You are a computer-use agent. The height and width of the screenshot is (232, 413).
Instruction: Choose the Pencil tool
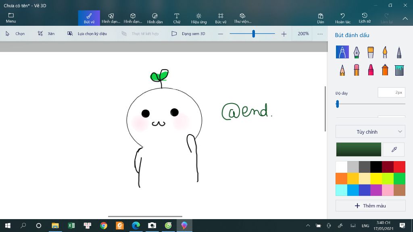(x=342, y=70)
